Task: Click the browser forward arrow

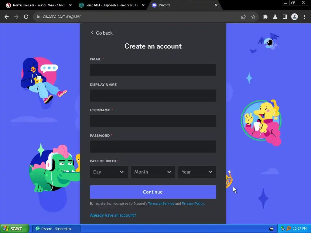Action: 16,17
